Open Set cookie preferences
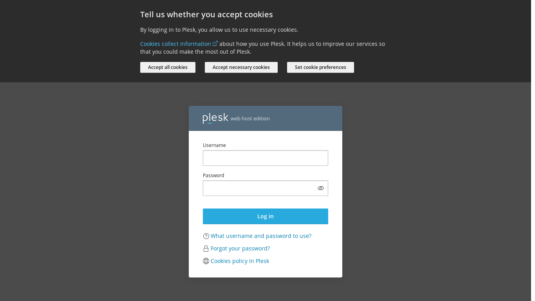The width and height of the screenshot is (535, 301). 320,67
